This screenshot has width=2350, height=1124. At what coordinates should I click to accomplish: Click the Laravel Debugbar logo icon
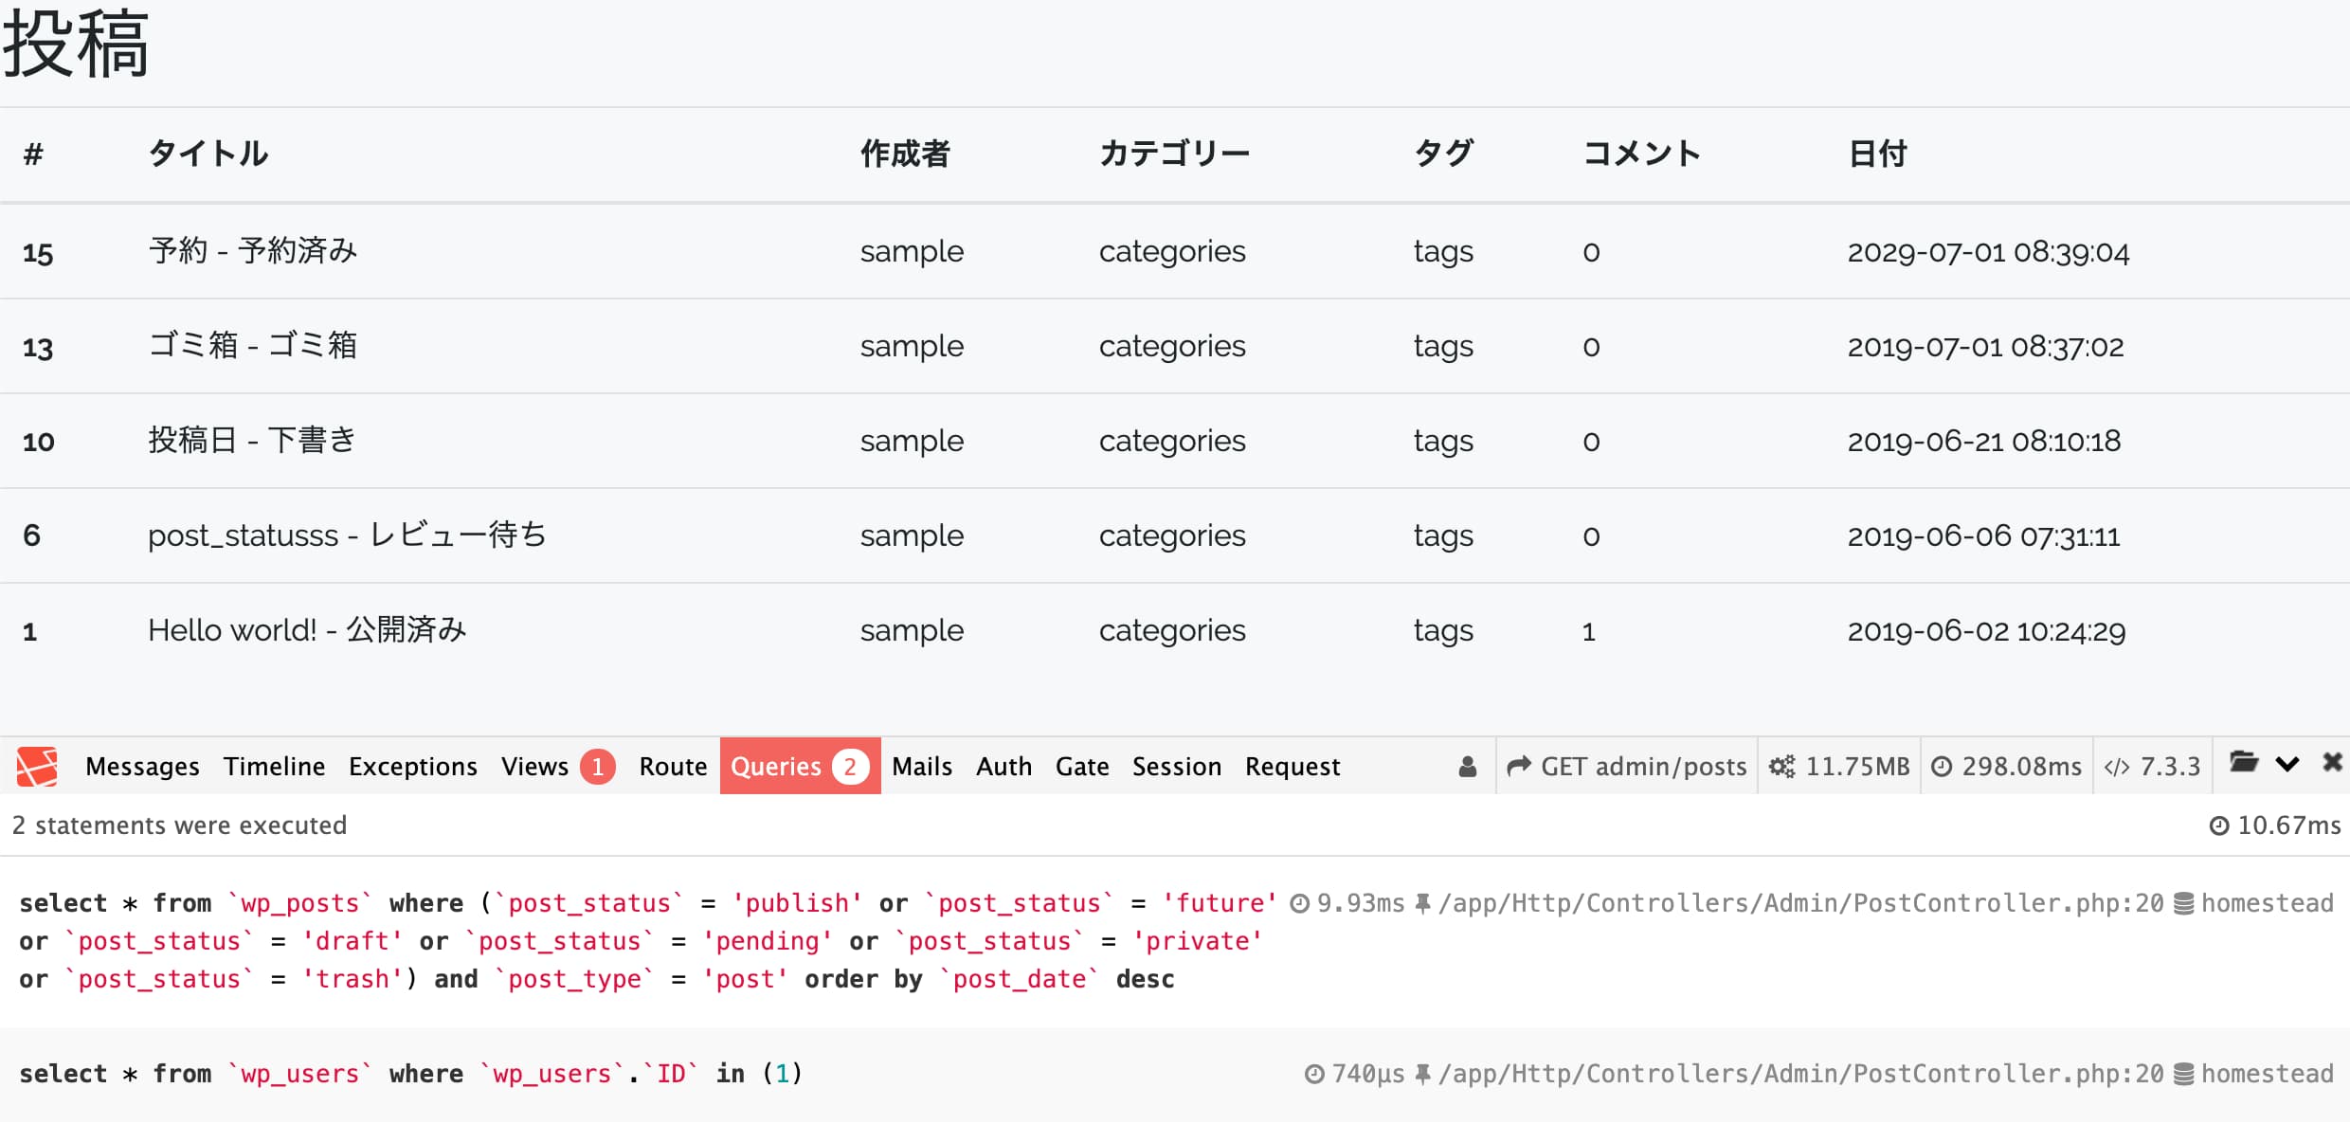[37, 766]
